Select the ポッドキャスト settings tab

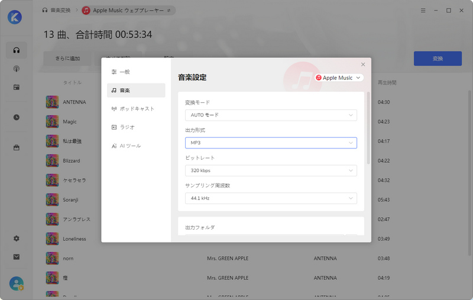136,109
